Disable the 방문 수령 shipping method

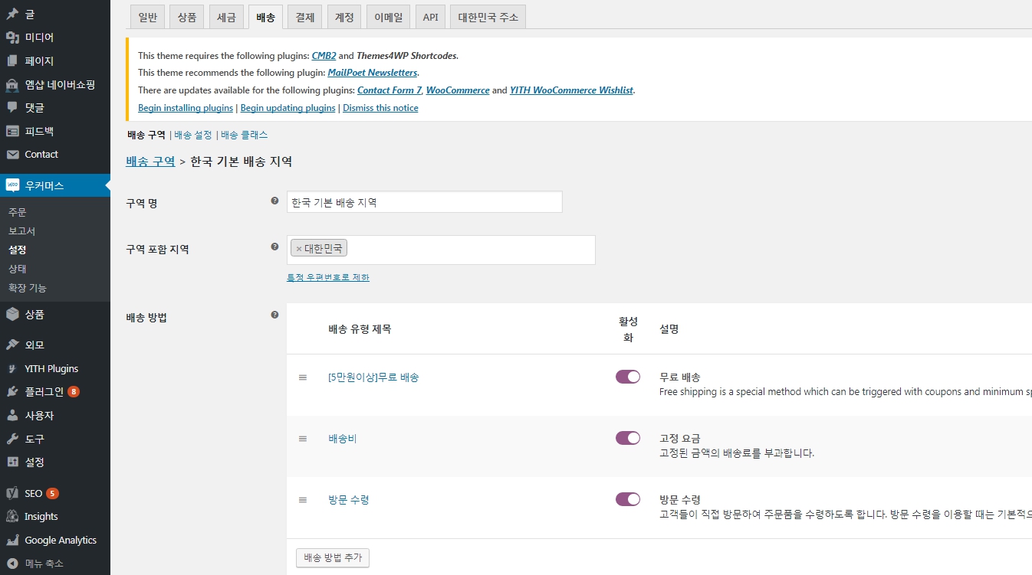[x=627, y=498]
